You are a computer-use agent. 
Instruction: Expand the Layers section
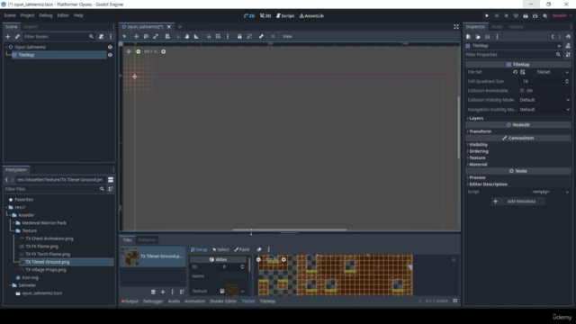(476, 118)
